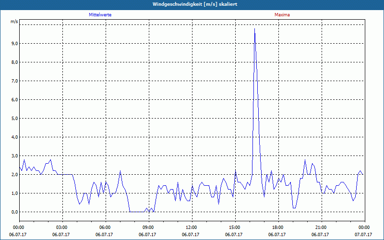The height and width of the screenshot is (240, 384).
Task: Click the chart title Windgeschwindigkeit [m/s] skaliert
Action: [195, 4]
